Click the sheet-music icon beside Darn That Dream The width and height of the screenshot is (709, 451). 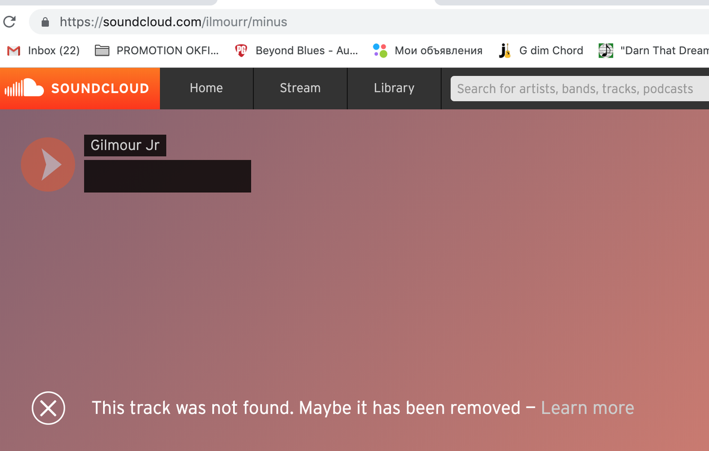pyautogui.click(x=605, y=51)
